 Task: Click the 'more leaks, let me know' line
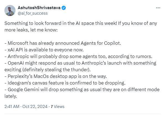pos(31,30)
